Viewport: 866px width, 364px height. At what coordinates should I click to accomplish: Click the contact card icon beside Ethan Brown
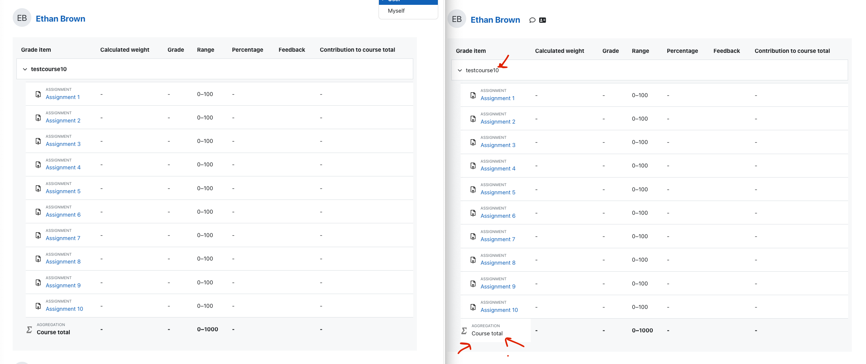[x=543, y=20]
